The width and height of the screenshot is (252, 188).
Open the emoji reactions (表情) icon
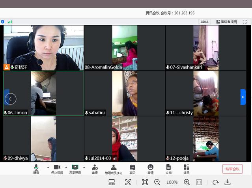151,169
